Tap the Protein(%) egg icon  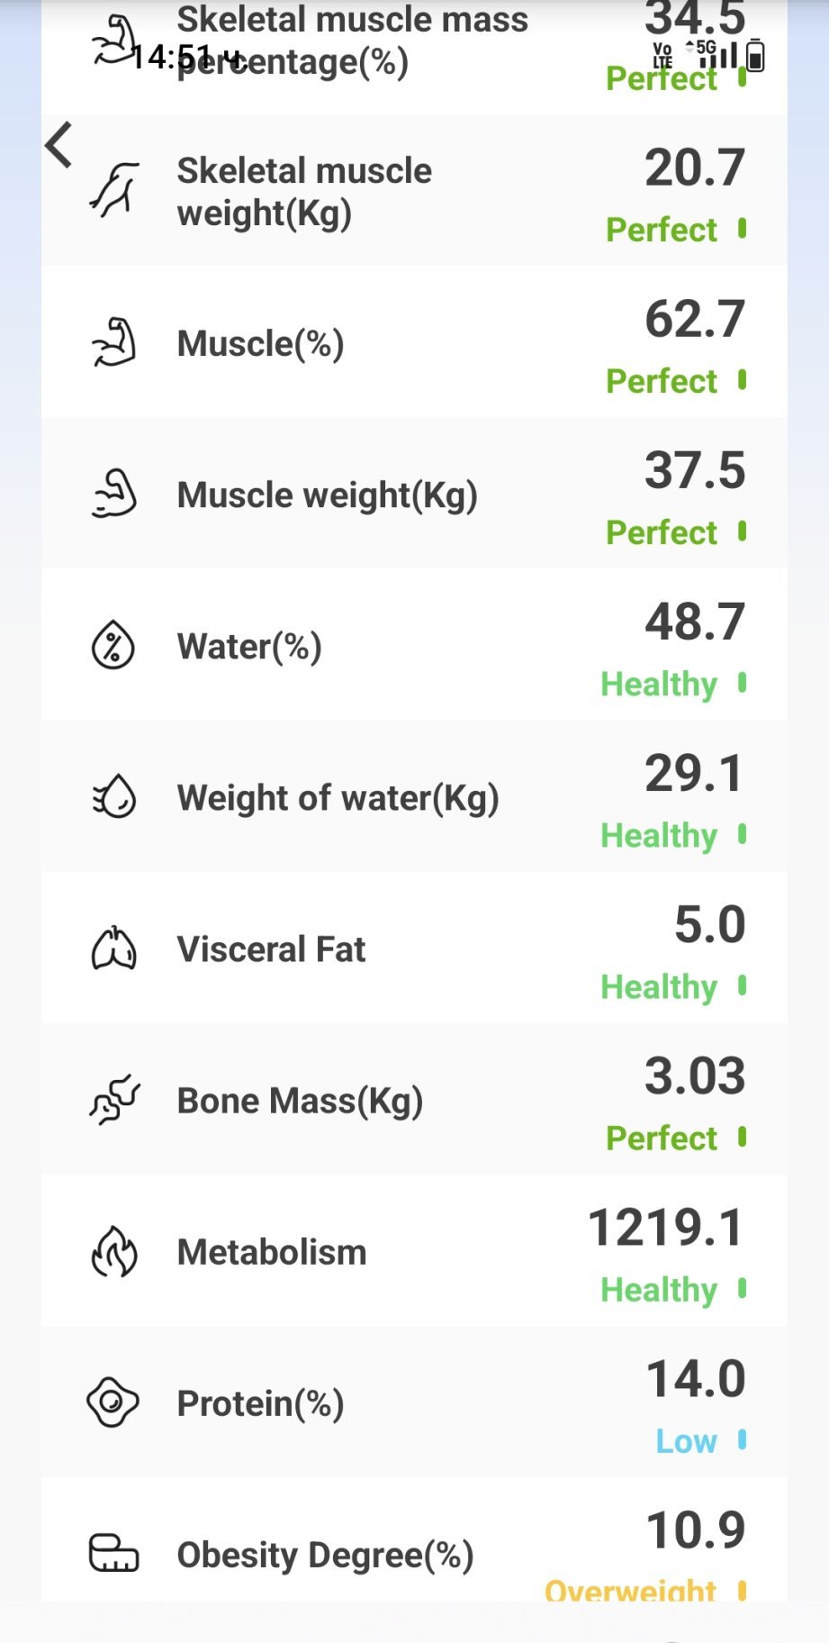click(113, 1402)
